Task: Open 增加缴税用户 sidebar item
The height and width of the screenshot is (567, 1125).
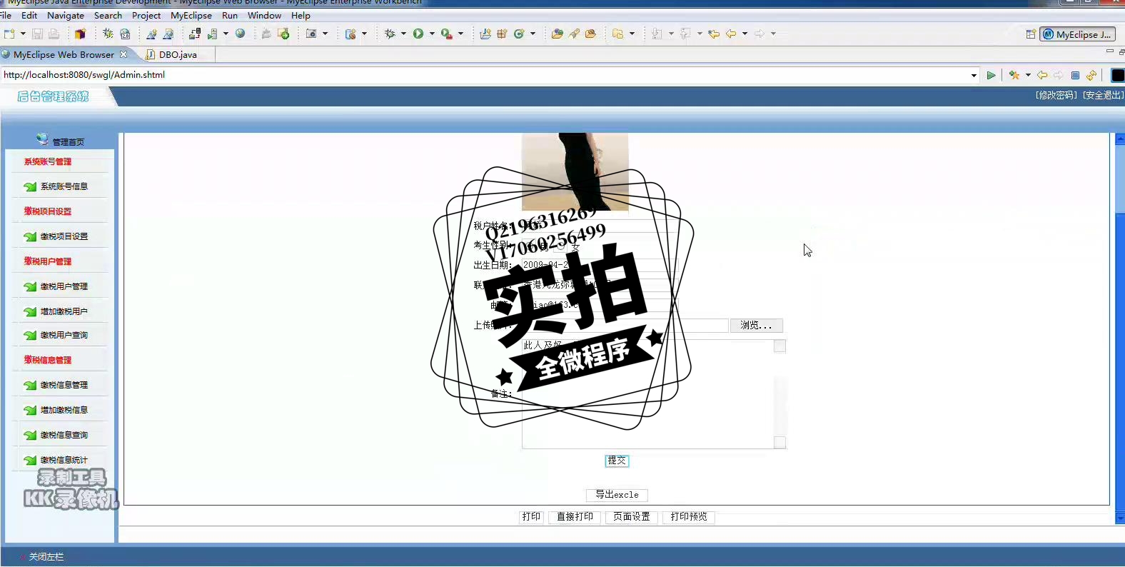Action: 64,311
